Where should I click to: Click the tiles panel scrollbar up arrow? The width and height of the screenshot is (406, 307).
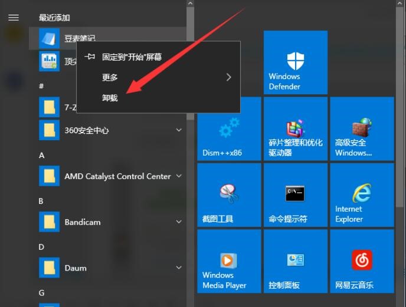point(400,4)
